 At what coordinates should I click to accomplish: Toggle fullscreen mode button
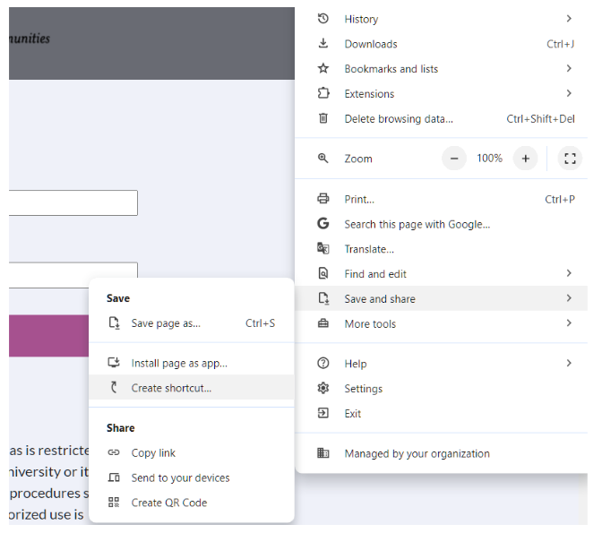coord(570,159)
